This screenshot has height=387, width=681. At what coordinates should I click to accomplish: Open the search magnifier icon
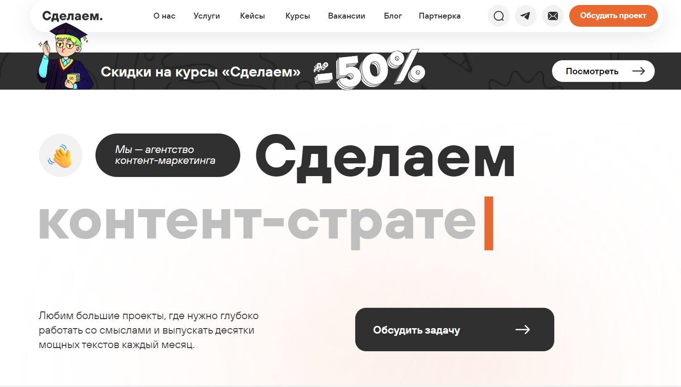(499, 16)
